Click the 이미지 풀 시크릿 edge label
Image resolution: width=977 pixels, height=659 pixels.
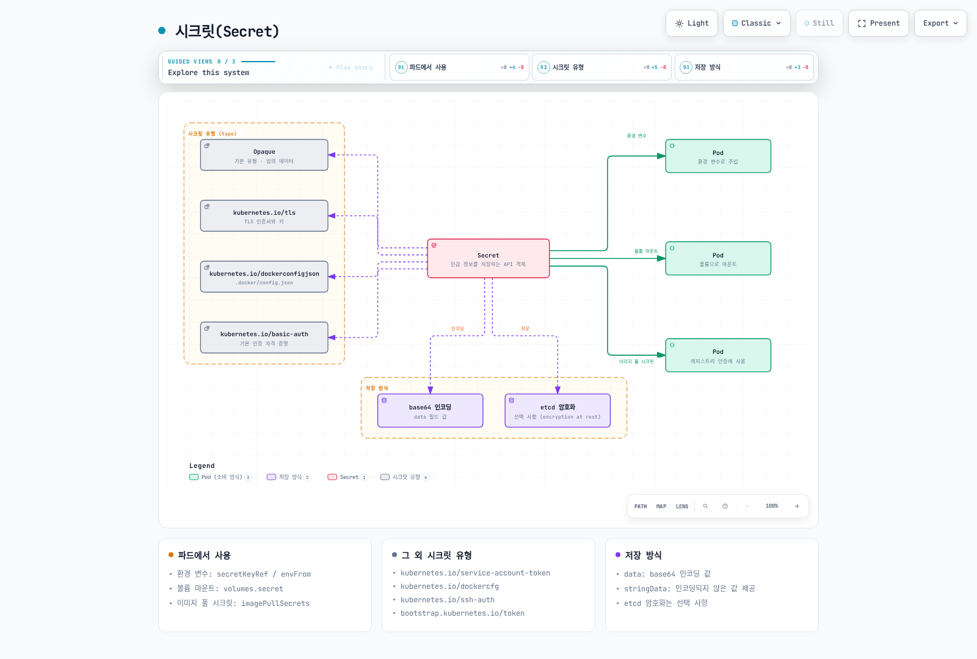tap(636, 362)
